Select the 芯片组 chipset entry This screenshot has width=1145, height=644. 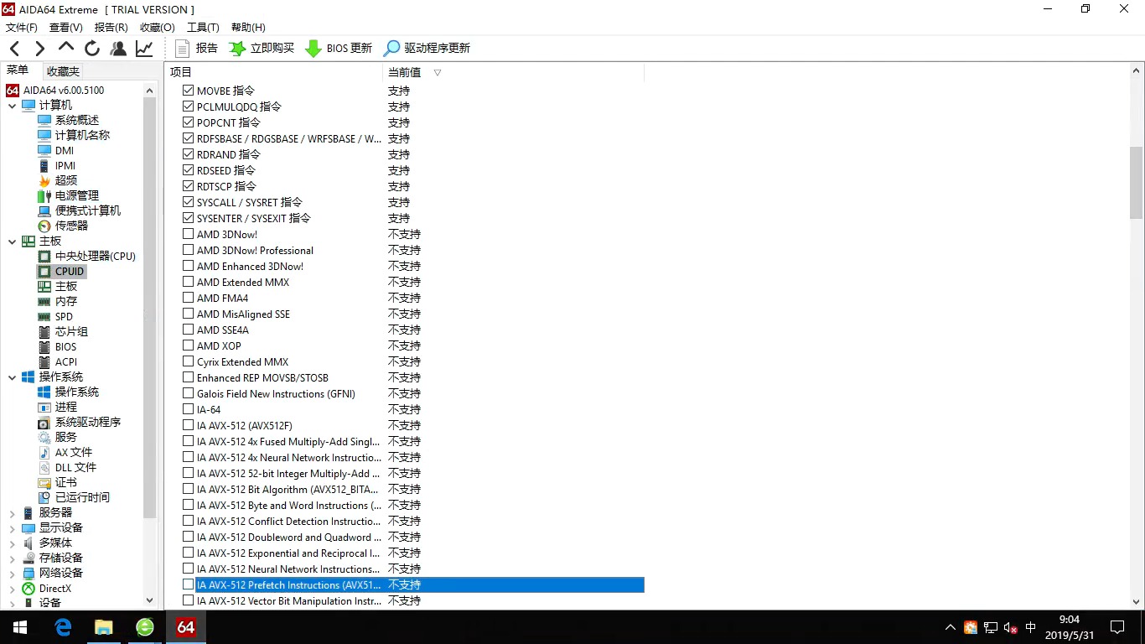click(x=63, y=331)
